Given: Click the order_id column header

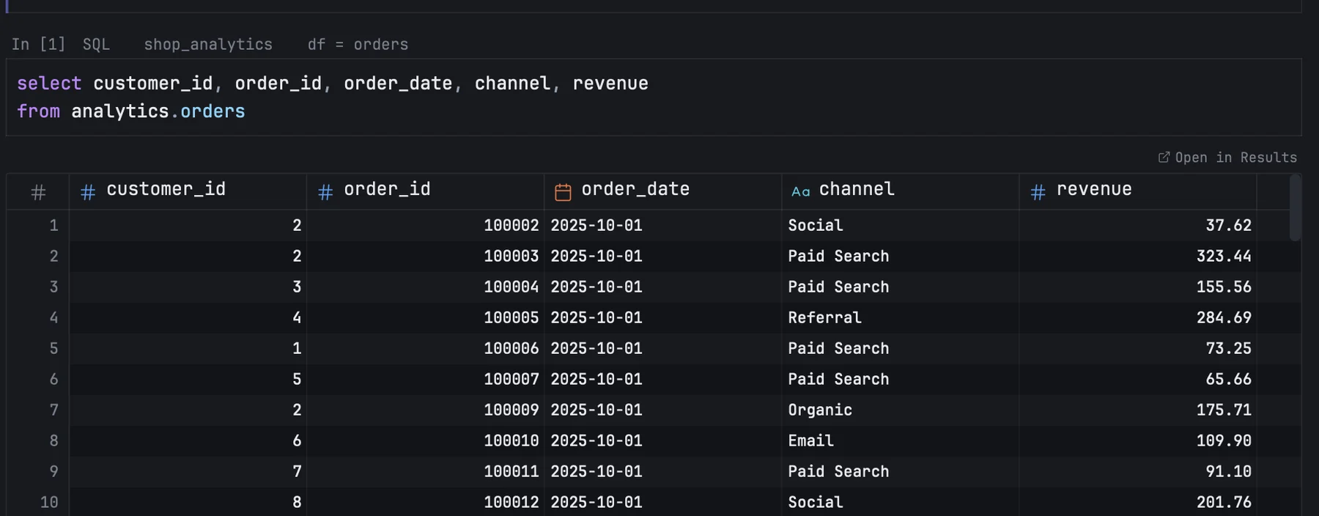Looking at the screenshot, I should point(425,191).
